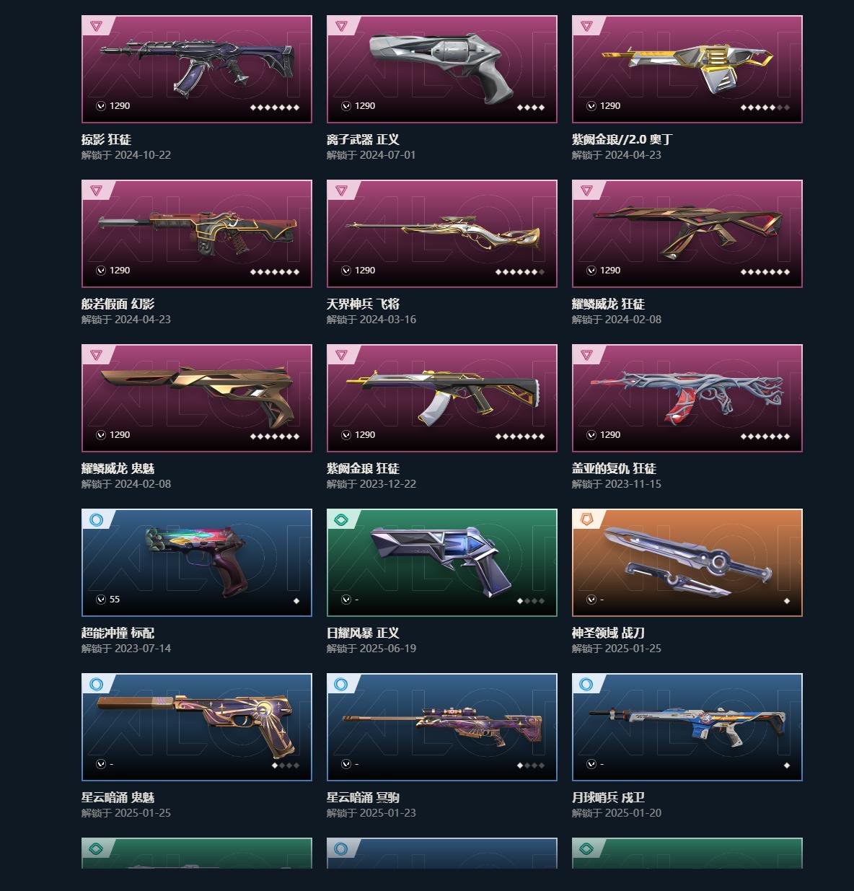The image size is (854, 891).
Task: Click the level diamonds on 紫阙金琅//2.0 奥丁
Action: [765, 107]
